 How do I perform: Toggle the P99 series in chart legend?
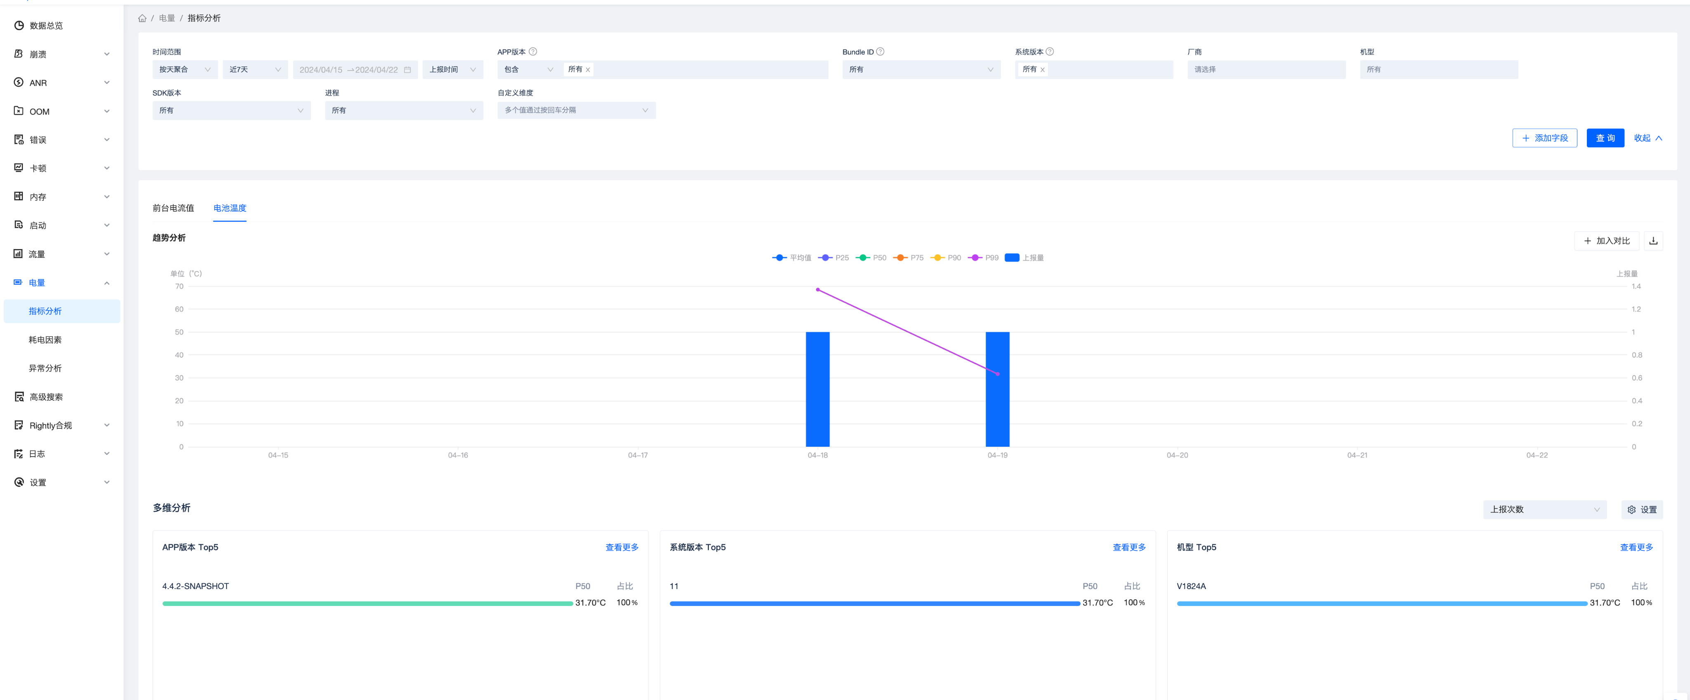[984, 258]
